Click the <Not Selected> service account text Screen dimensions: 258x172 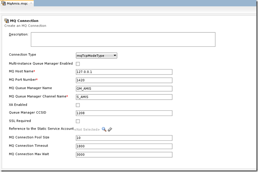pyautogui.click(x=87, y=130)
